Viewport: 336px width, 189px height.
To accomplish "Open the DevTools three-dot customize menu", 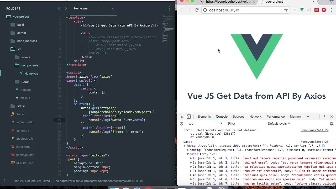I will click(324, 117).
